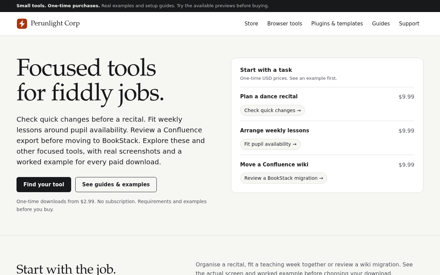Click the Find your tool button

[x=44, y=185]
